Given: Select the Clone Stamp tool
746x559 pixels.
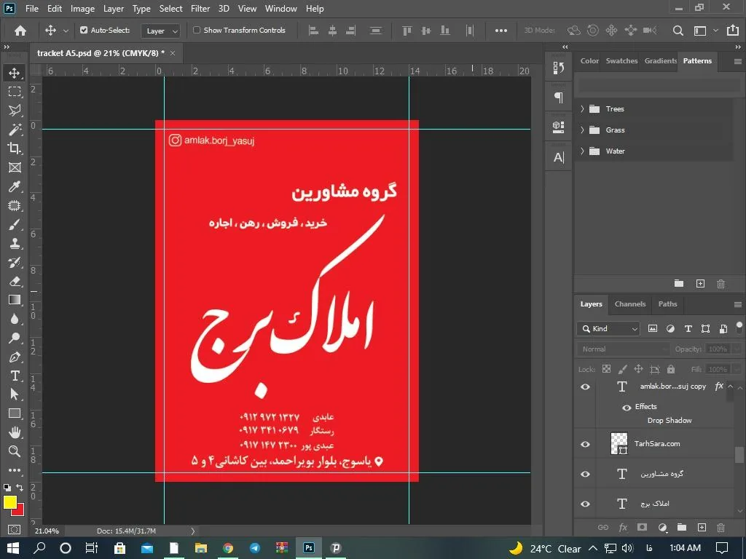Looking at the screenshot, I should tap(15, 243).
